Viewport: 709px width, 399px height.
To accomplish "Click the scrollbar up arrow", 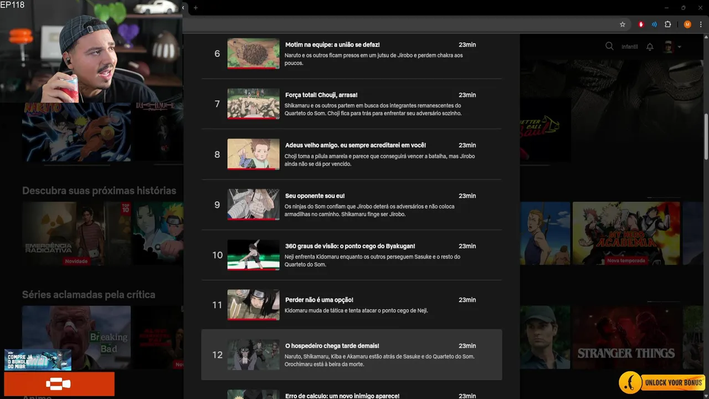I will (x=706, y=38).
